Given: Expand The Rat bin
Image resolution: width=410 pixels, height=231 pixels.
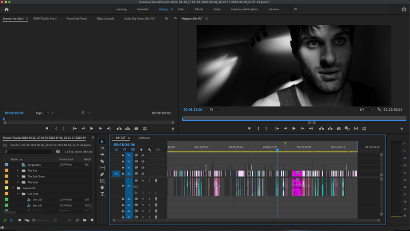Looking at the screenshot, I should click(18, 171).
